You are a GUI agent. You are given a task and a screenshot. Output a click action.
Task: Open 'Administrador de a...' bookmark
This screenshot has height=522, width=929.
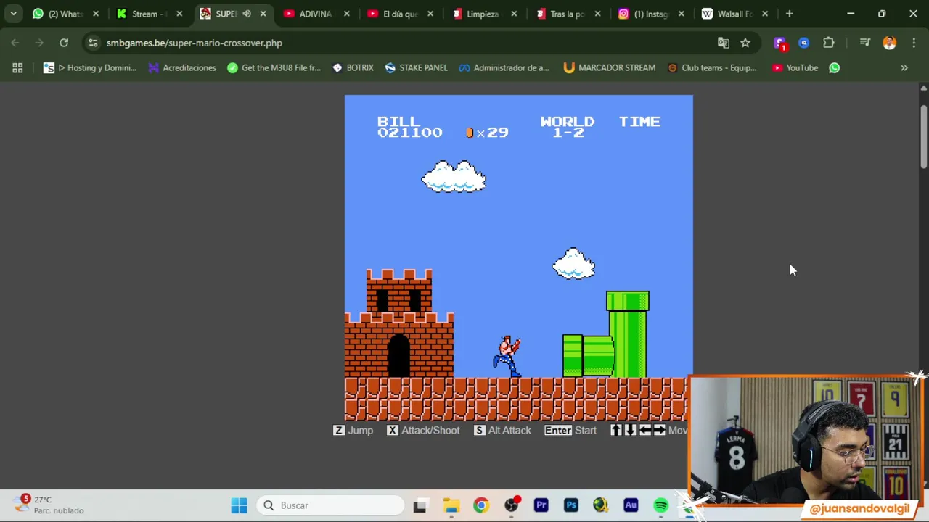pos(504,67)
